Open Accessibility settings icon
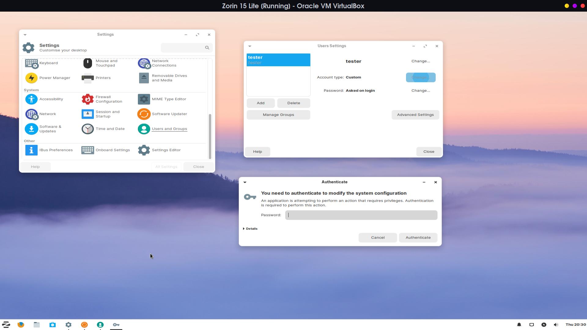The width and height of the screenshot is (587, 330). click(x=31, y=99)
